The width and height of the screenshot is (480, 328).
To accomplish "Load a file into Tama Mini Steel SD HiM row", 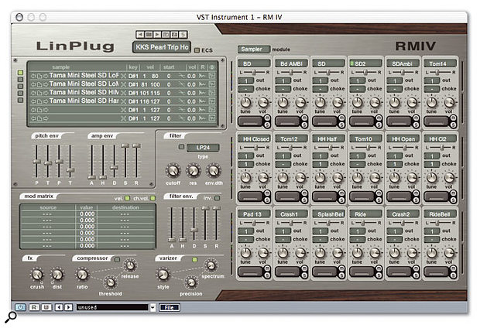I will (x=39, y=93).
